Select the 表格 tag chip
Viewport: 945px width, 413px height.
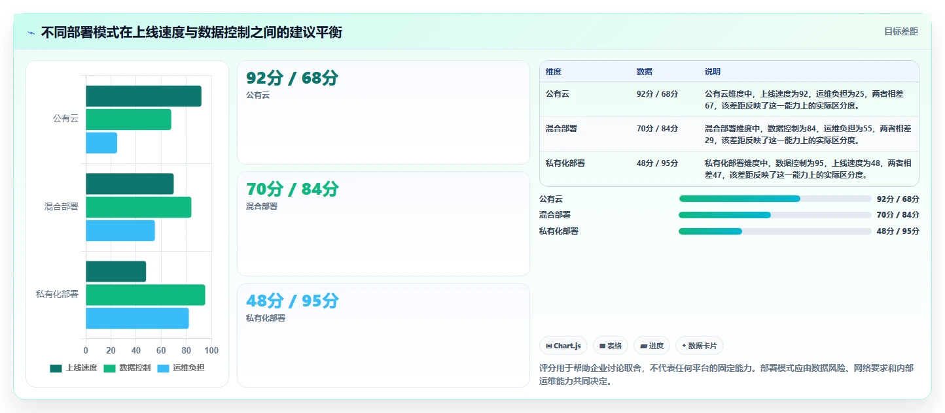pos(611,346)
